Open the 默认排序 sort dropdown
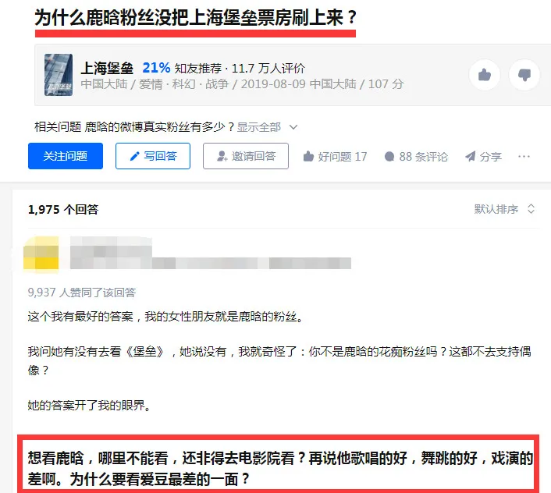This screenshot has width=551, height=493. 496,209
